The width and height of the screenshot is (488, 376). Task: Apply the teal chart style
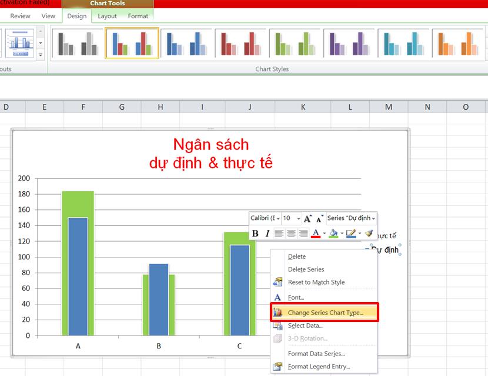[403, 43]
